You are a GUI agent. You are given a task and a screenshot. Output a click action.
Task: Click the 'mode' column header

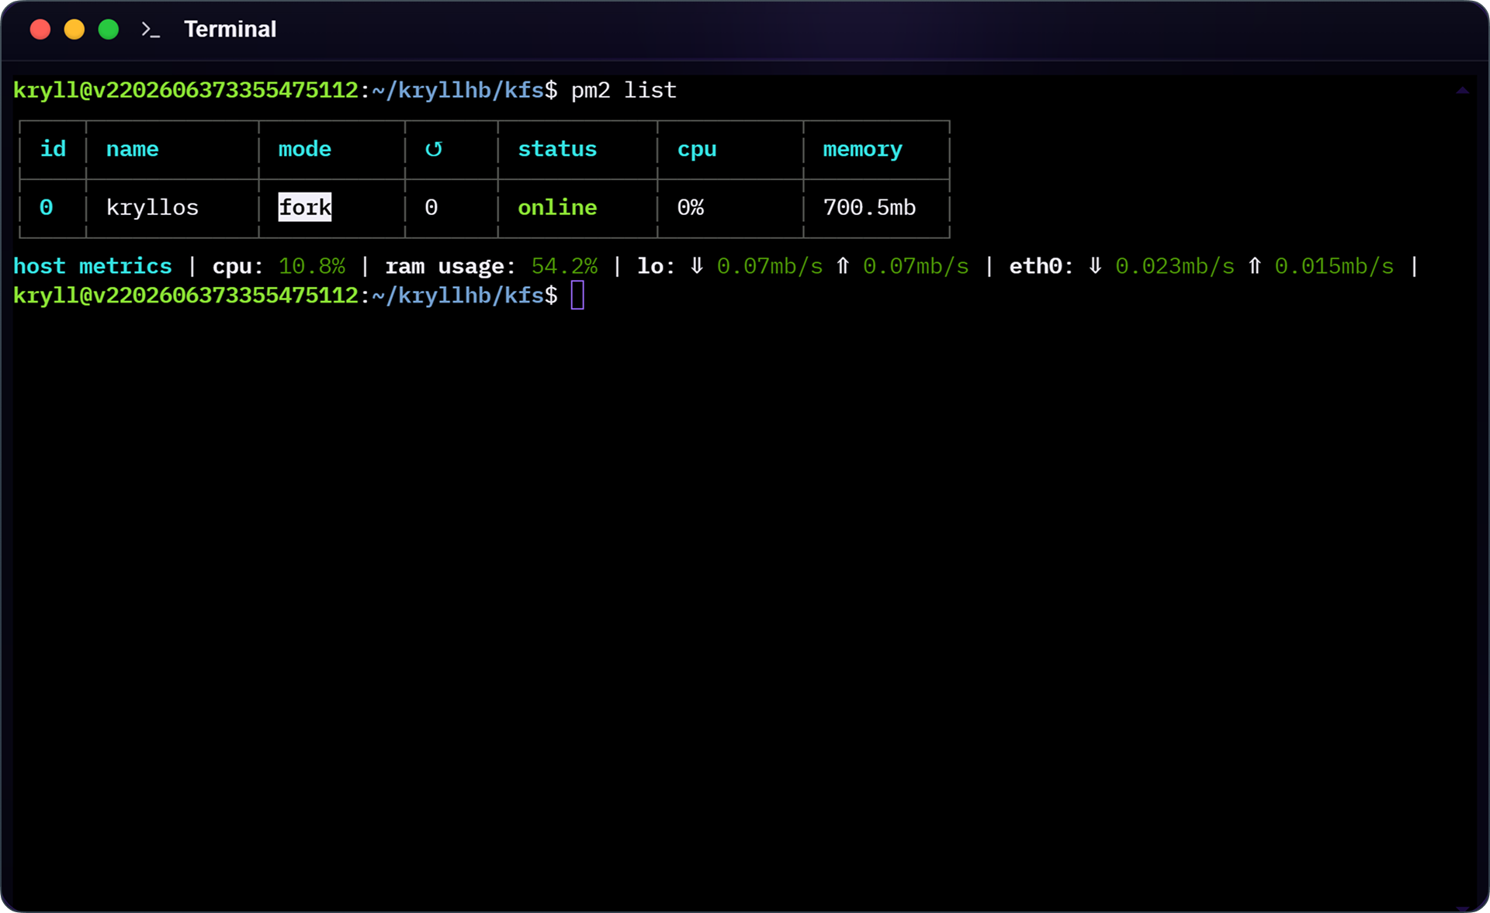coord(304,149)
